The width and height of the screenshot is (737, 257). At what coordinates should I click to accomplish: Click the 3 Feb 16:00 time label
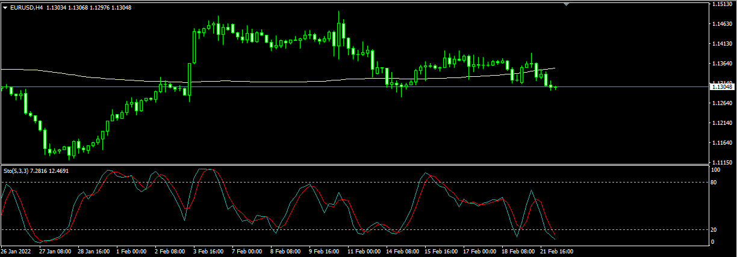208,252
